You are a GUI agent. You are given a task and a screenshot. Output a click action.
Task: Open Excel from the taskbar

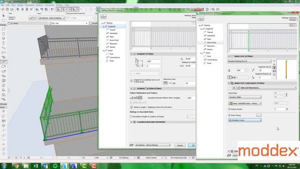[36, 166]
